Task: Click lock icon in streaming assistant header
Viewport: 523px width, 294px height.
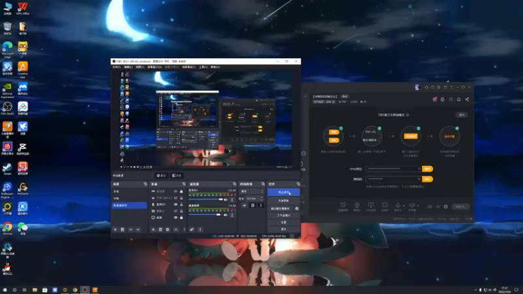Action: (443, 99)
